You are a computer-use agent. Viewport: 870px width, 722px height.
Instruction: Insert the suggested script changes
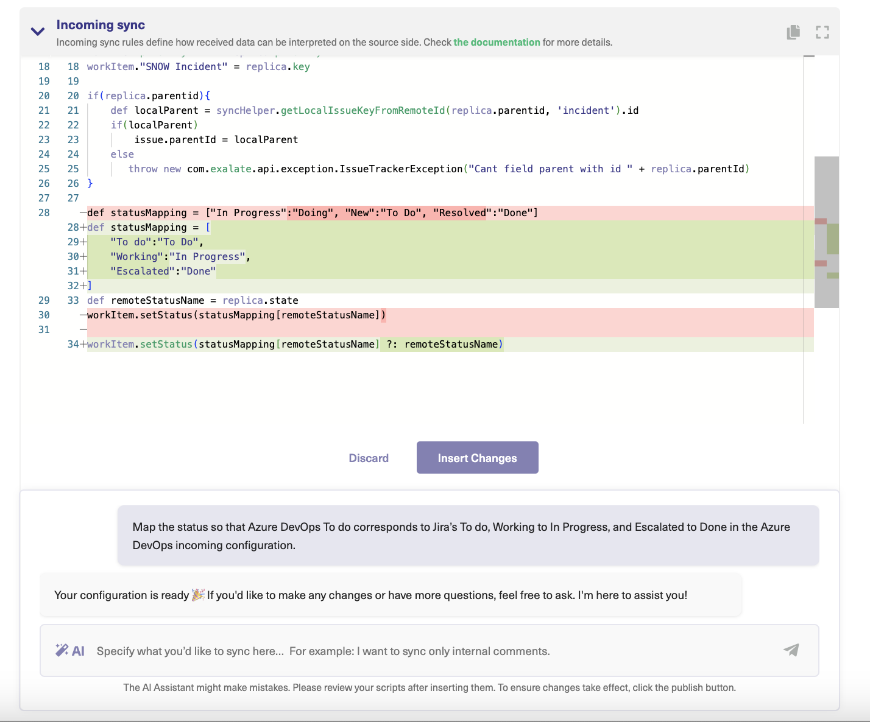click(x=477, y=457)
